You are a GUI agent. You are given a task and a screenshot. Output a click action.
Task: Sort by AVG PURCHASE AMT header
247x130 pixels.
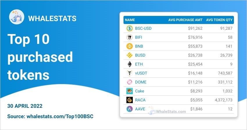[185, 20]
